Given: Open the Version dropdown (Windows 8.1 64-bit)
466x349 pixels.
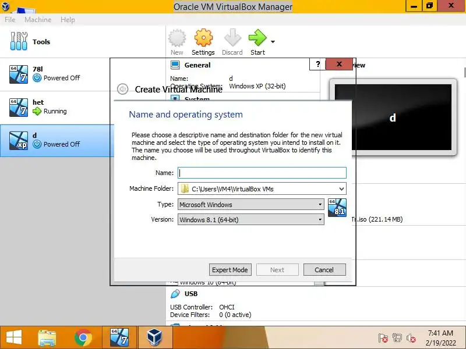Looking at the screenshot, I should pyautogui.click(x=251, y=220).
